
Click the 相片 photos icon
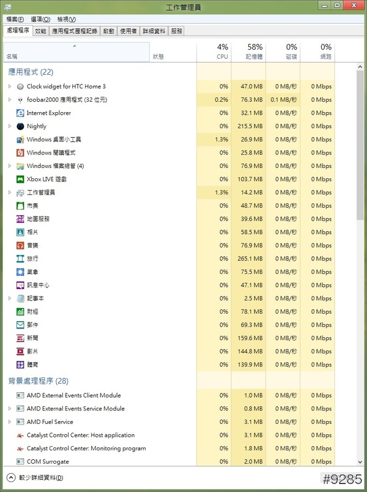(20, 232)
